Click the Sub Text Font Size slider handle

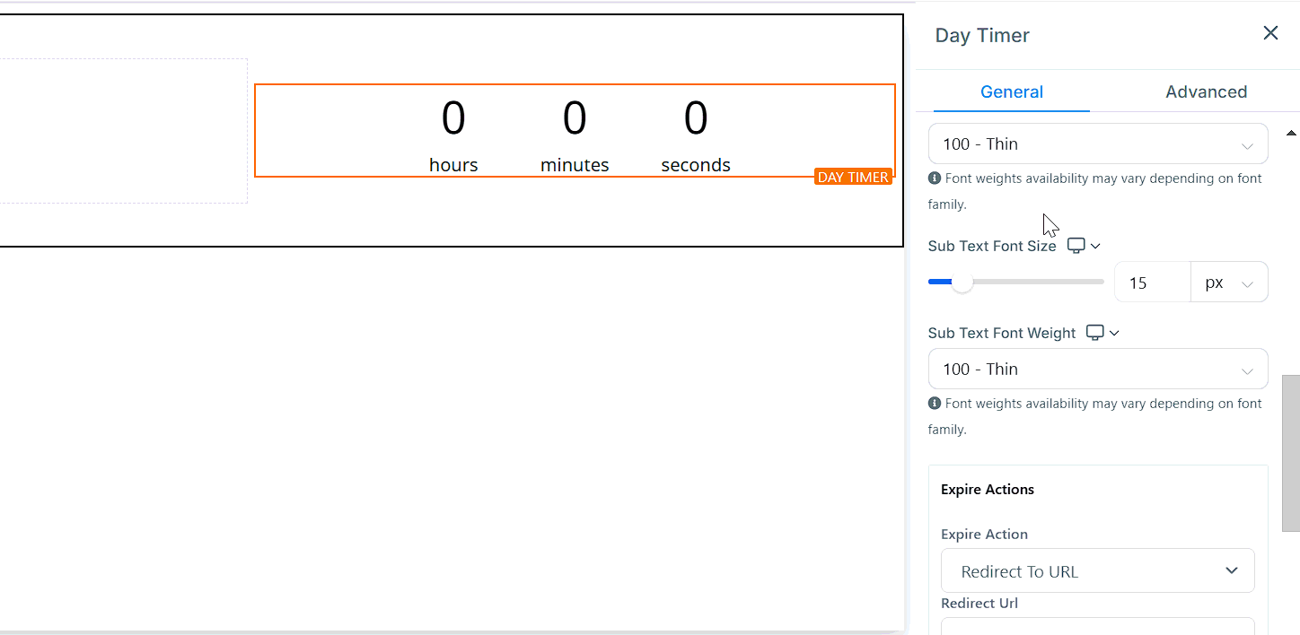pos(962,283)
